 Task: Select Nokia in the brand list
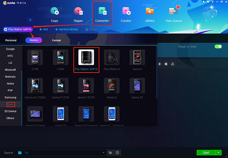click(x=10, y=84)
